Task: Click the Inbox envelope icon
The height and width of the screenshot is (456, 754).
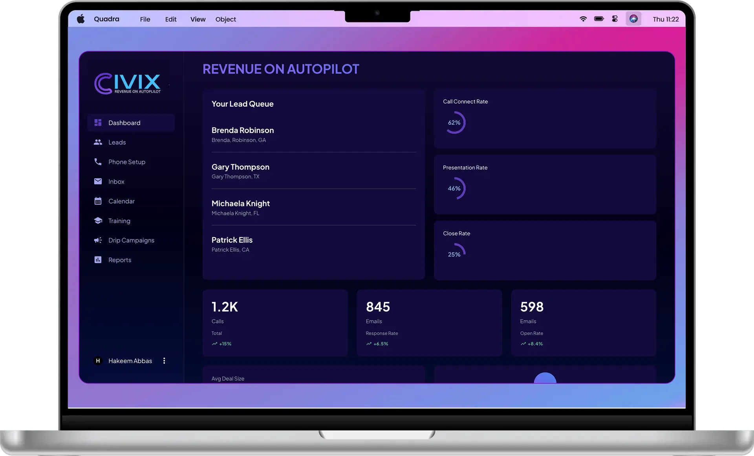Action: click(98, 181)
